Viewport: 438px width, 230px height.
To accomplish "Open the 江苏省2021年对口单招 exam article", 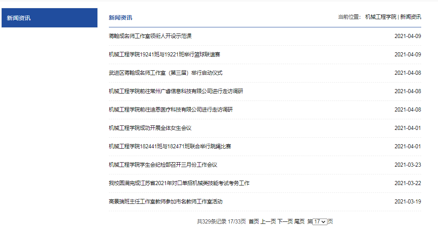I will point(179,183).
